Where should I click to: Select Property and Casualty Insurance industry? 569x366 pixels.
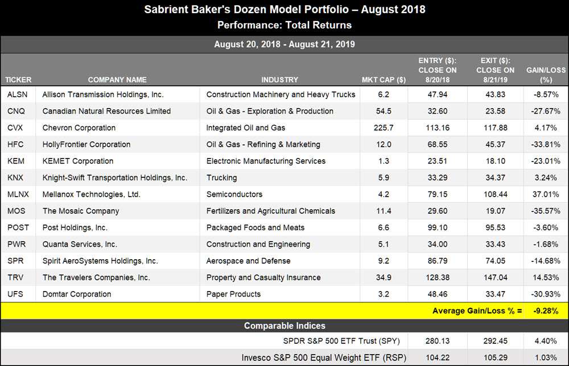[x=263, y=278]
